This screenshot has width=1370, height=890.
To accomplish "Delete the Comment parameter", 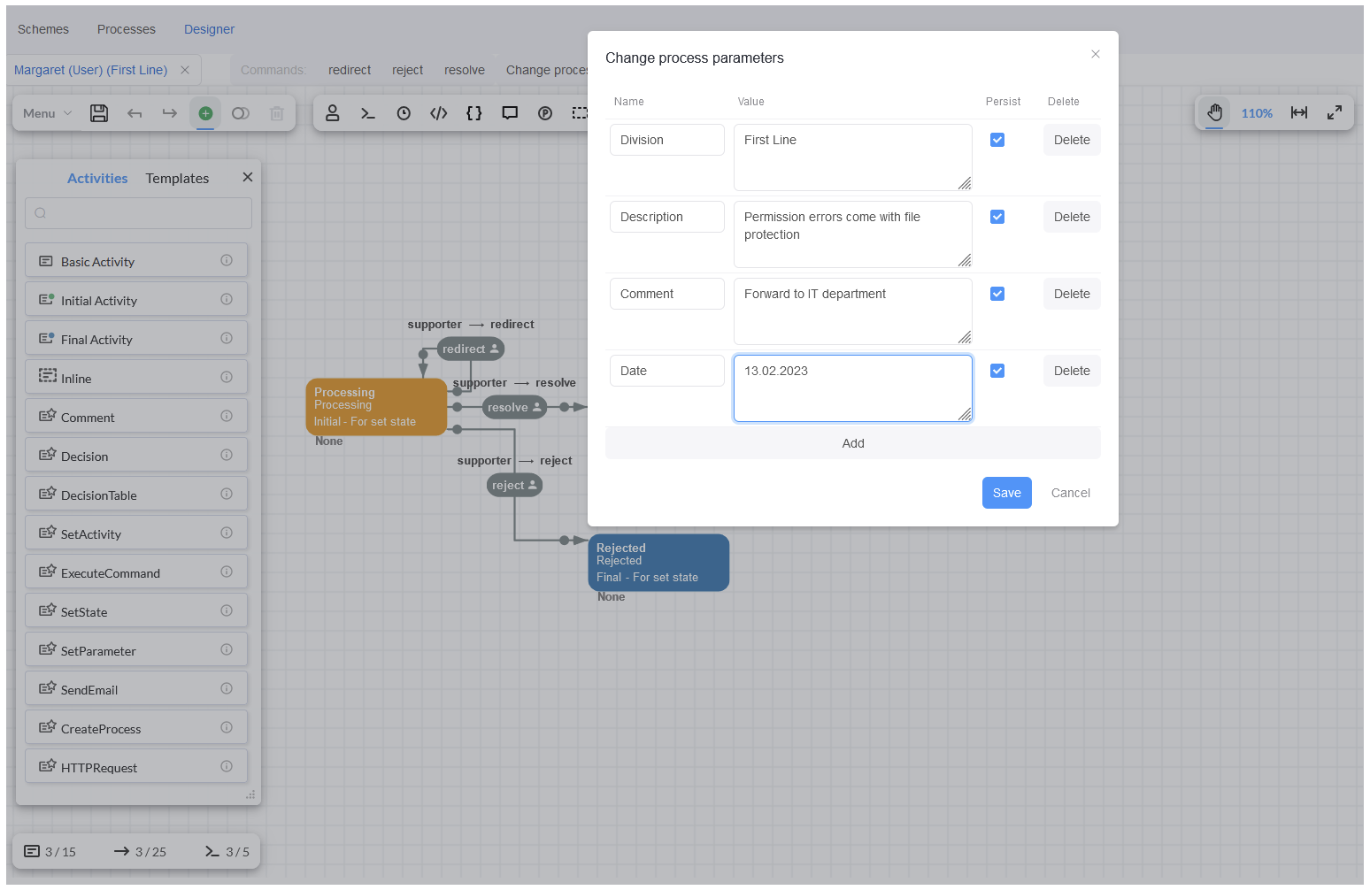I will (1072, 294).
